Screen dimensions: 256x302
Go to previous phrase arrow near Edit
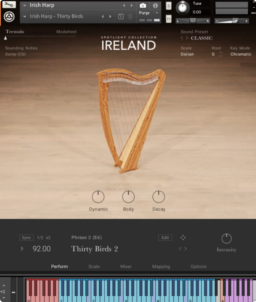180,249
